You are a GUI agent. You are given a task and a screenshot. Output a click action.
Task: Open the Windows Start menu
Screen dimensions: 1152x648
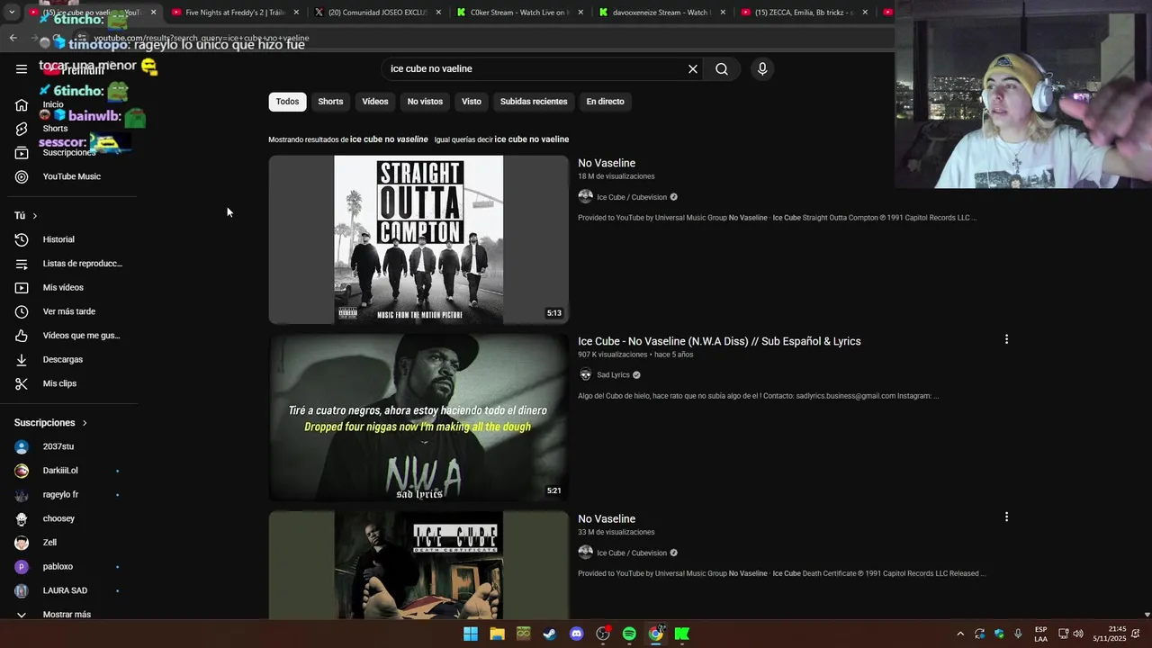471,634
